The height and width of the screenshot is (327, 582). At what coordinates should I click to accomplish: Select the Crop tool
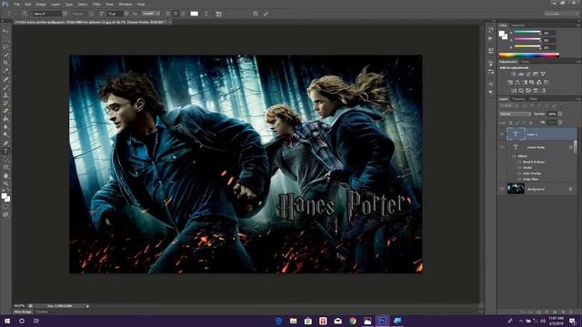pos(5,63)
